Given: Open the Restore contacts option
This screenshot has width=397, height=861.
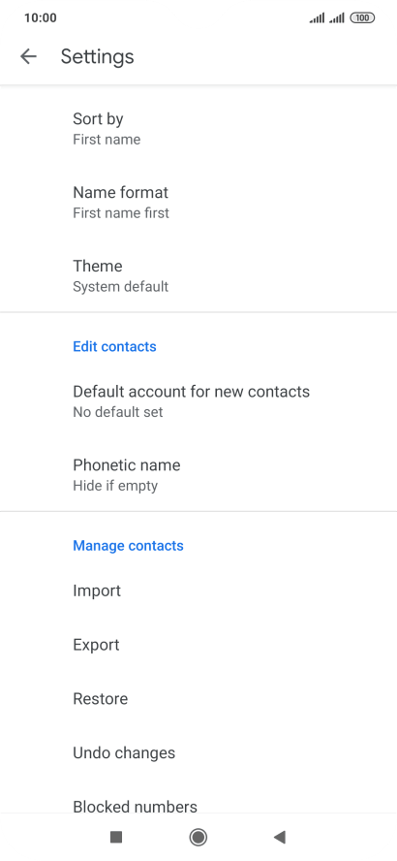Looking at the screenshot, I should [198, 698].
